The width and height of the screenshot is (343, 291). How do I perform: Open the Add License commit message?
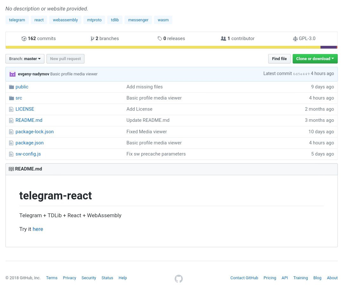coord(139,109)
